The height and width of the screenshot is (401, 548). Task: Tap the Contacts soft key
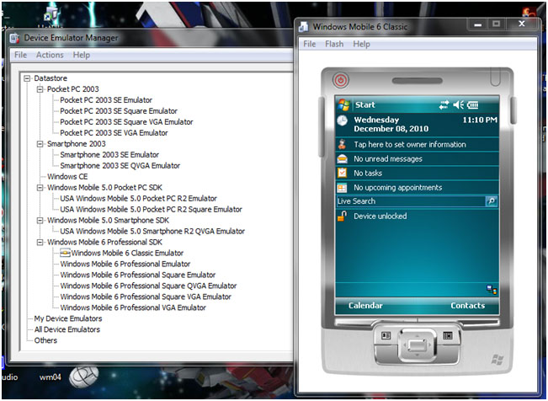[468, 306]
